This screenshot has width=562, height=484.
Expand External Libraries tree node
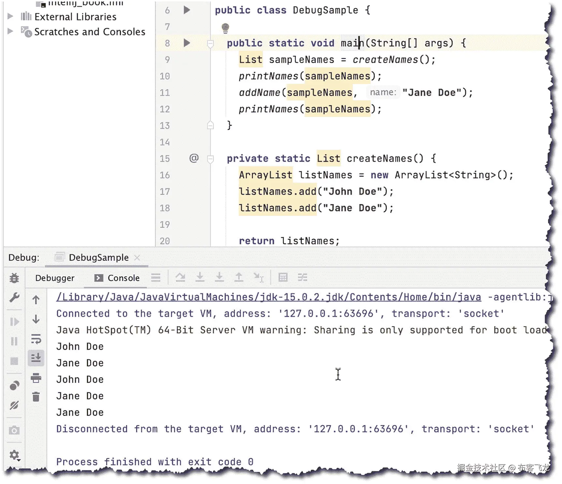[x=10, y=16]
